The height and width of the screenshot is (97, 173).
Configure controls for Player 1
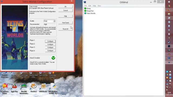tap(50, 41)
